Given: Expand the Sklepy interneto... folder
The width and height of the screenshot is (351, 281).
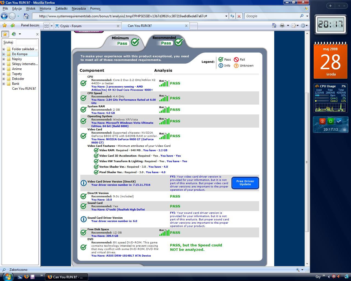Looking at the screenshot, I should [4, 64].
